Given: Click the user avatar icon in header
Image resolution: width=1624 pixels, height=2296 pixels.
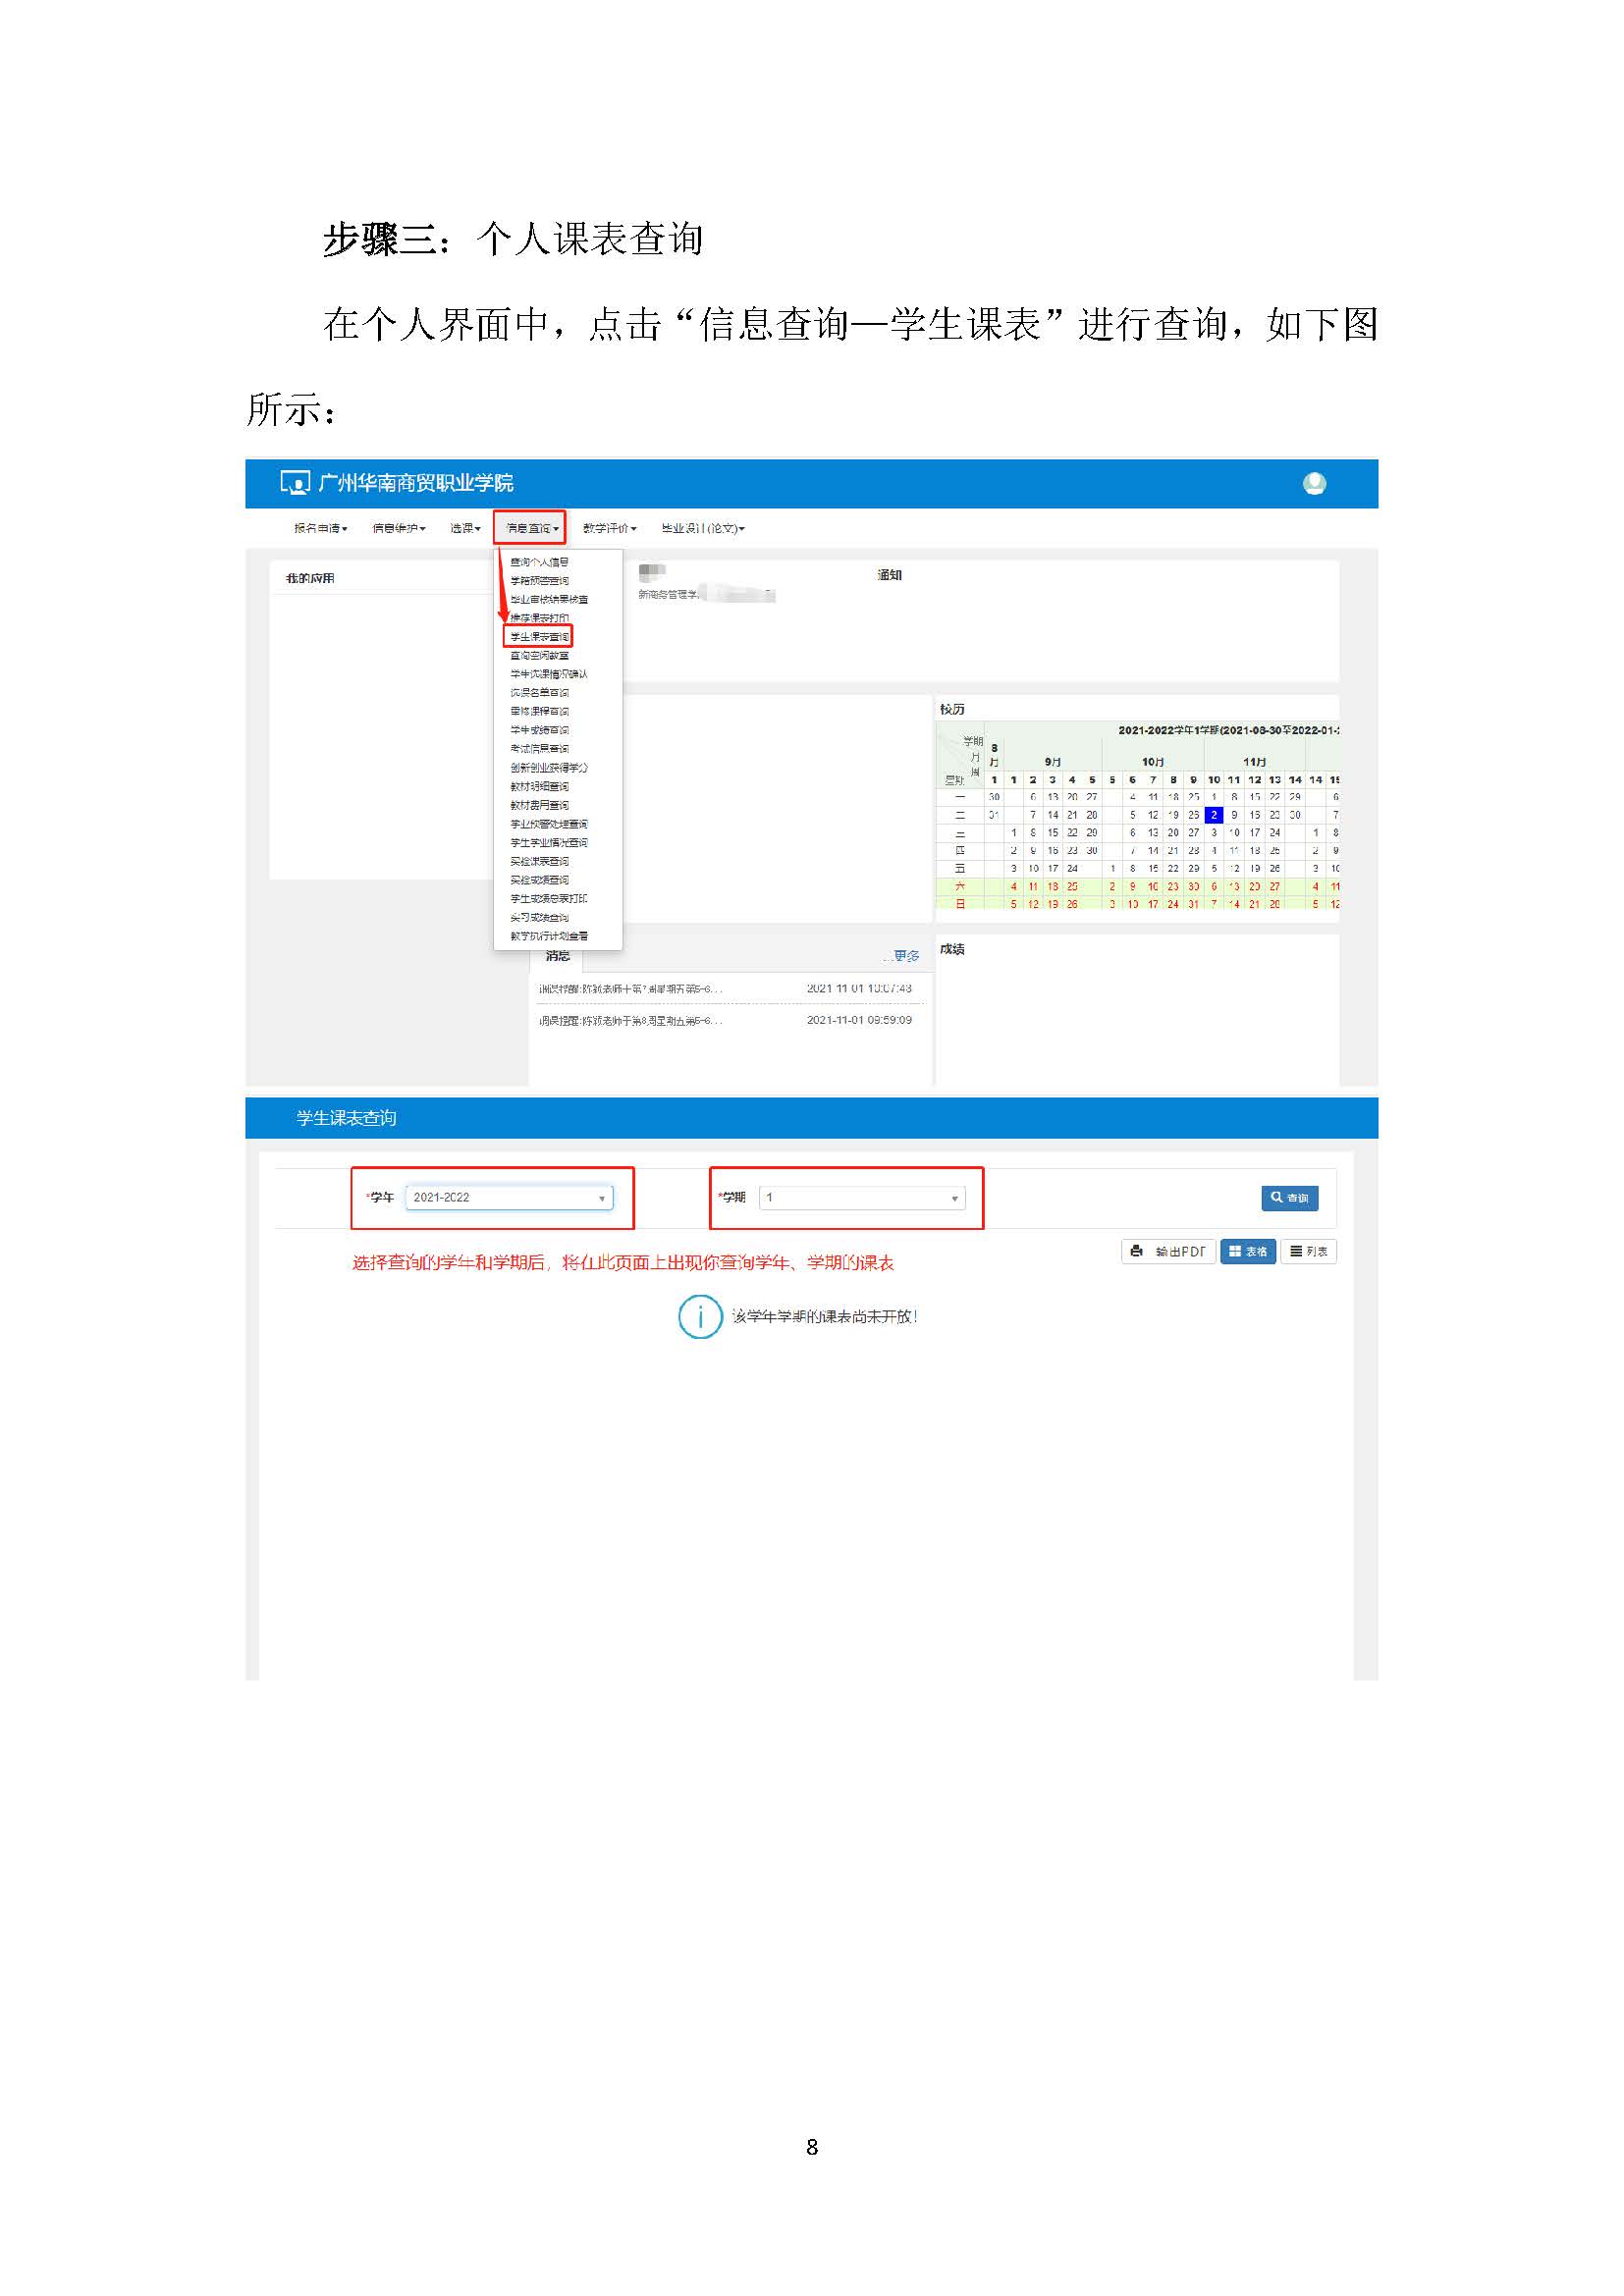Looking at the screenshot, I should coord(1314,484).
